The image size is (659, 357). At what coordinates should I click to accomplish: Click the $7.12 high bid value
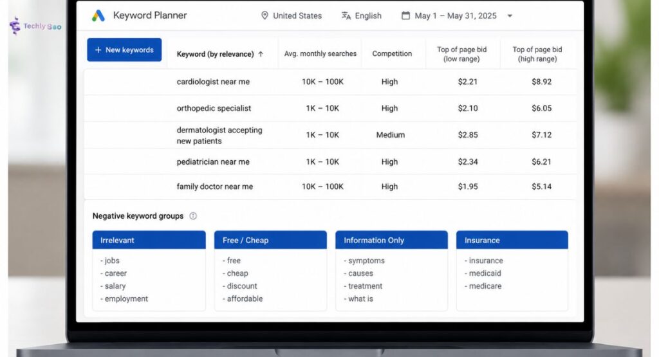[541, 135]
